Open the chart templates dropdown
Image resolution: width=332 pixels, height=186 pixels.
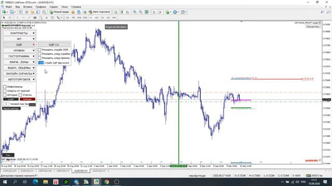[x=183, y=12]
